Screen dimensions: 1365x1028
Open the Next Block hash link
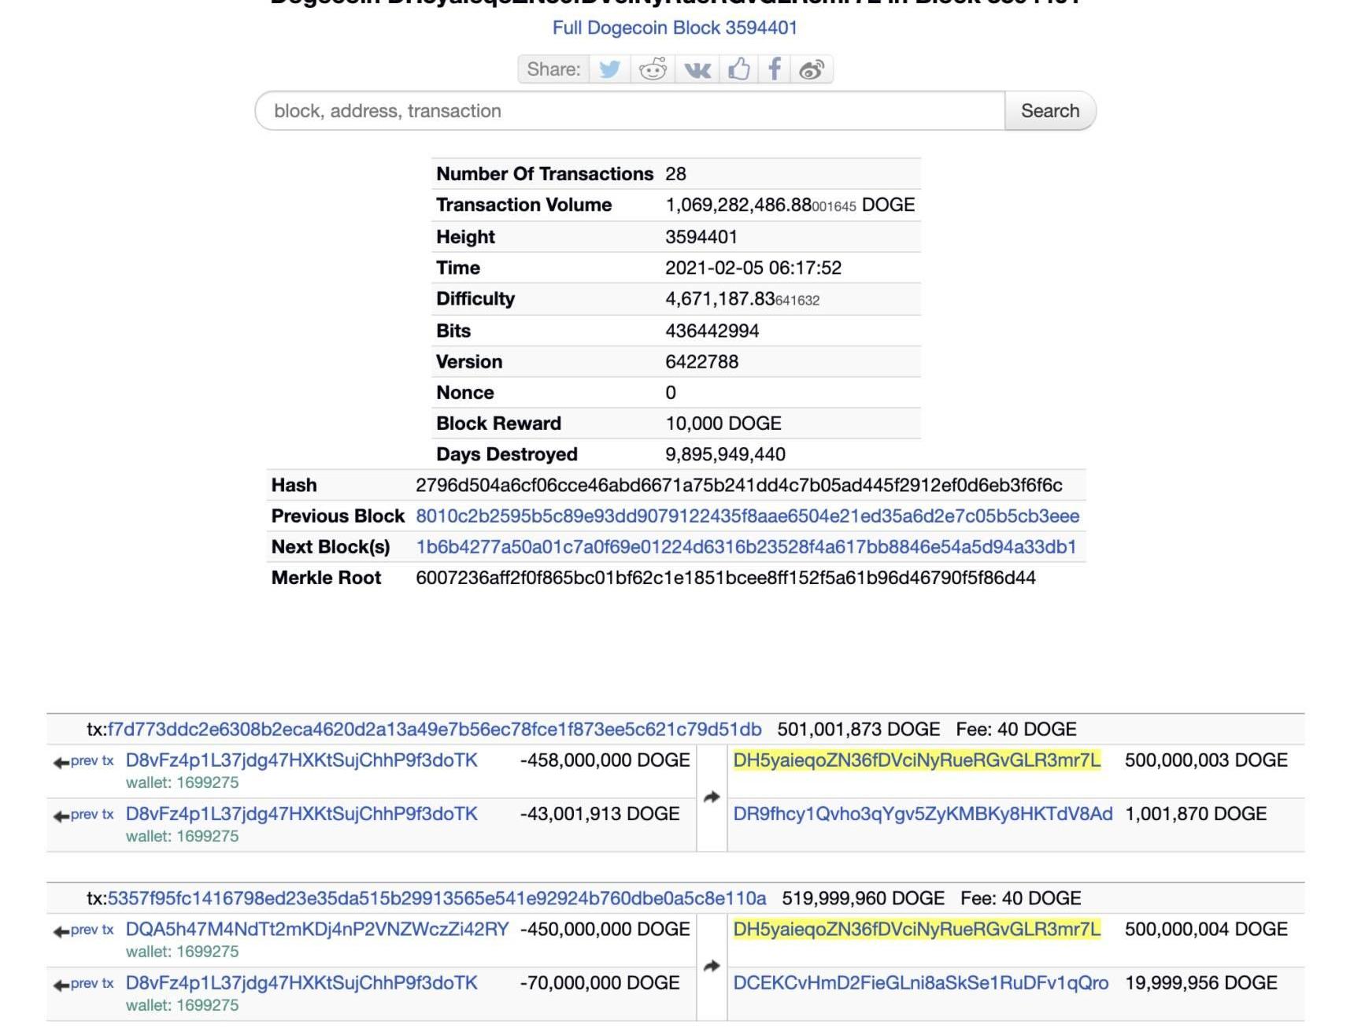coord(745,547)
